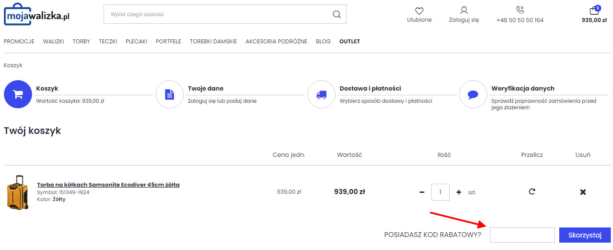The width and height of the screenshot is (613, 250).
Task: Click the Weryfikacja danych speech bubble icon
Action: pyautogui.click(x=473, y=94)
